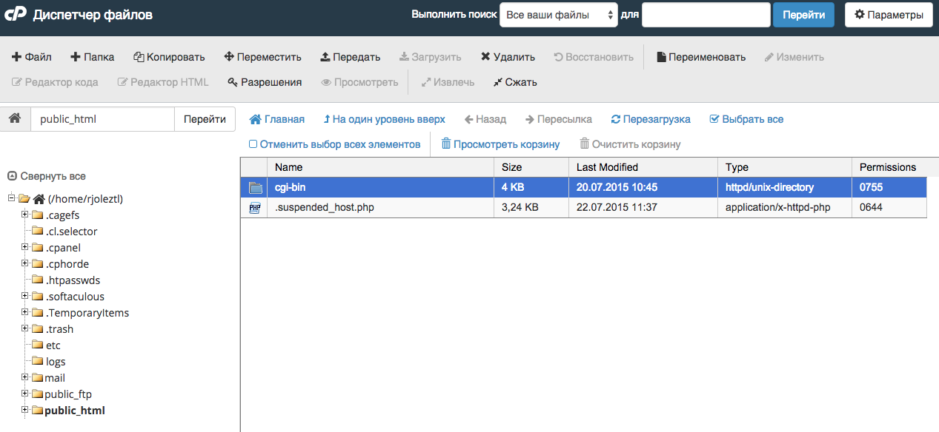This screenshot has height=432, width=939.
Task: Click the Главная home link
Action: click(277, 119)
